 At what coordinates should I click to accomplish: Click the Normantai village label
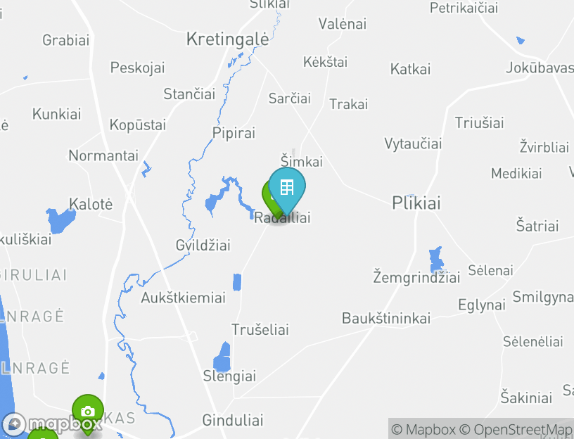pyautogui.click(x=103, y=155)
